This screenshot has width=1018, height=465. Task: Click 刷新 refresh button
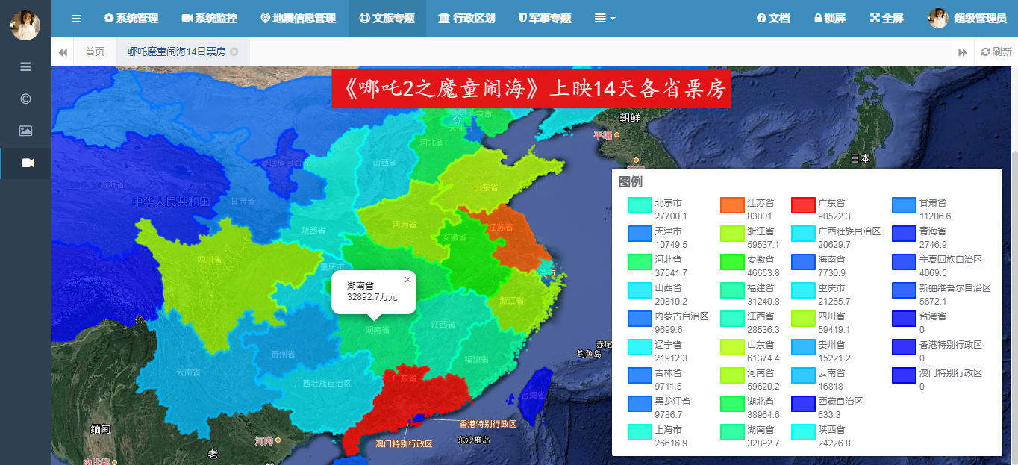point(996,52)
